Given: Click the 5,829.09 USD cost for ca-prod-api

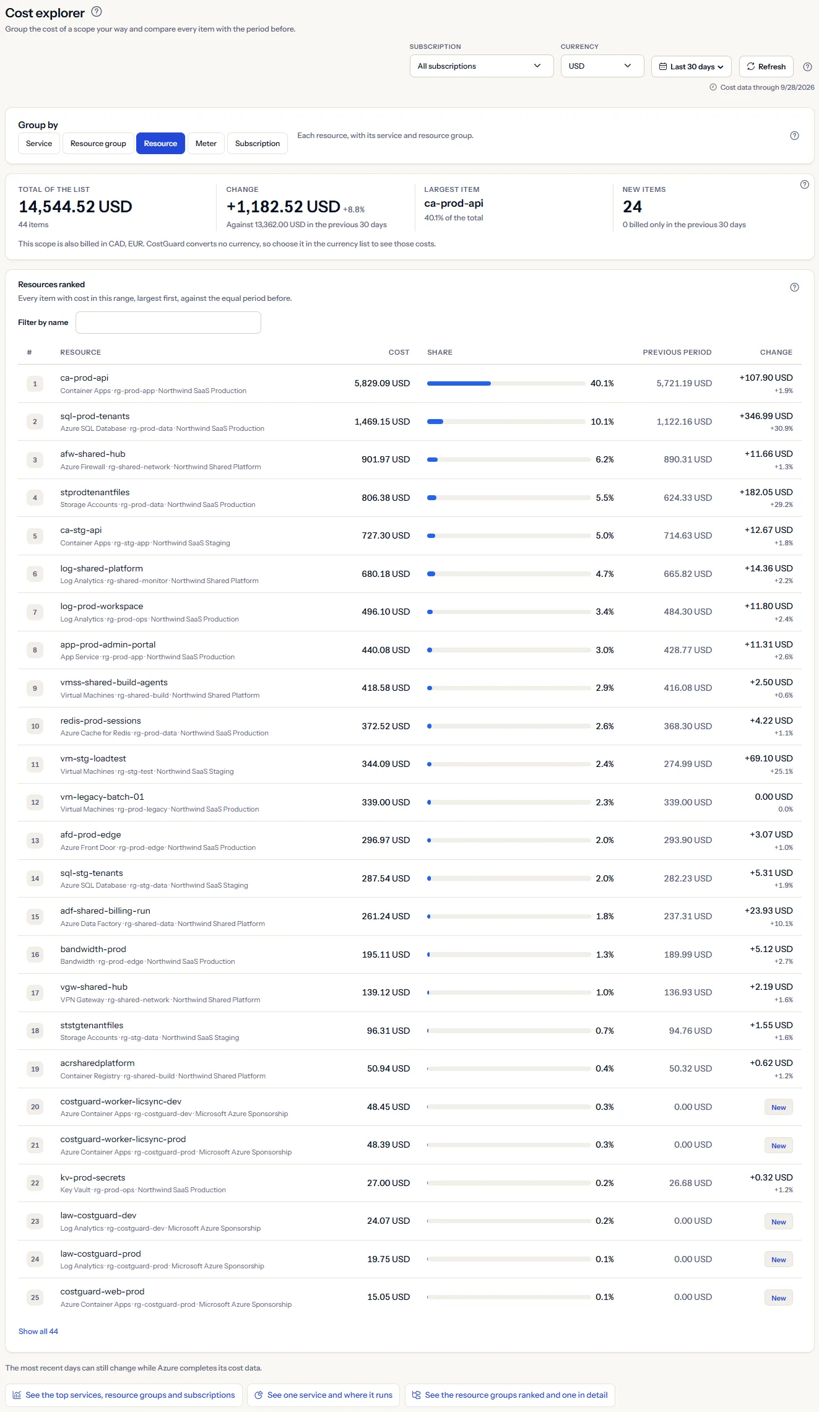Looking at the screenshot, I should click(x=382, y=384).
